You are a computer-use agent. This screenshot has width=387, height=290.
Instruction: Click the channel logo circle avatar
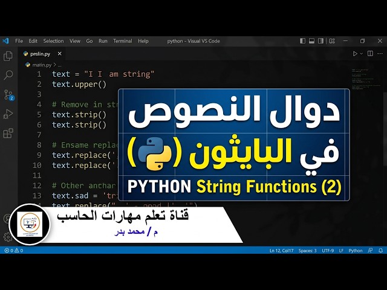point(30,224)
